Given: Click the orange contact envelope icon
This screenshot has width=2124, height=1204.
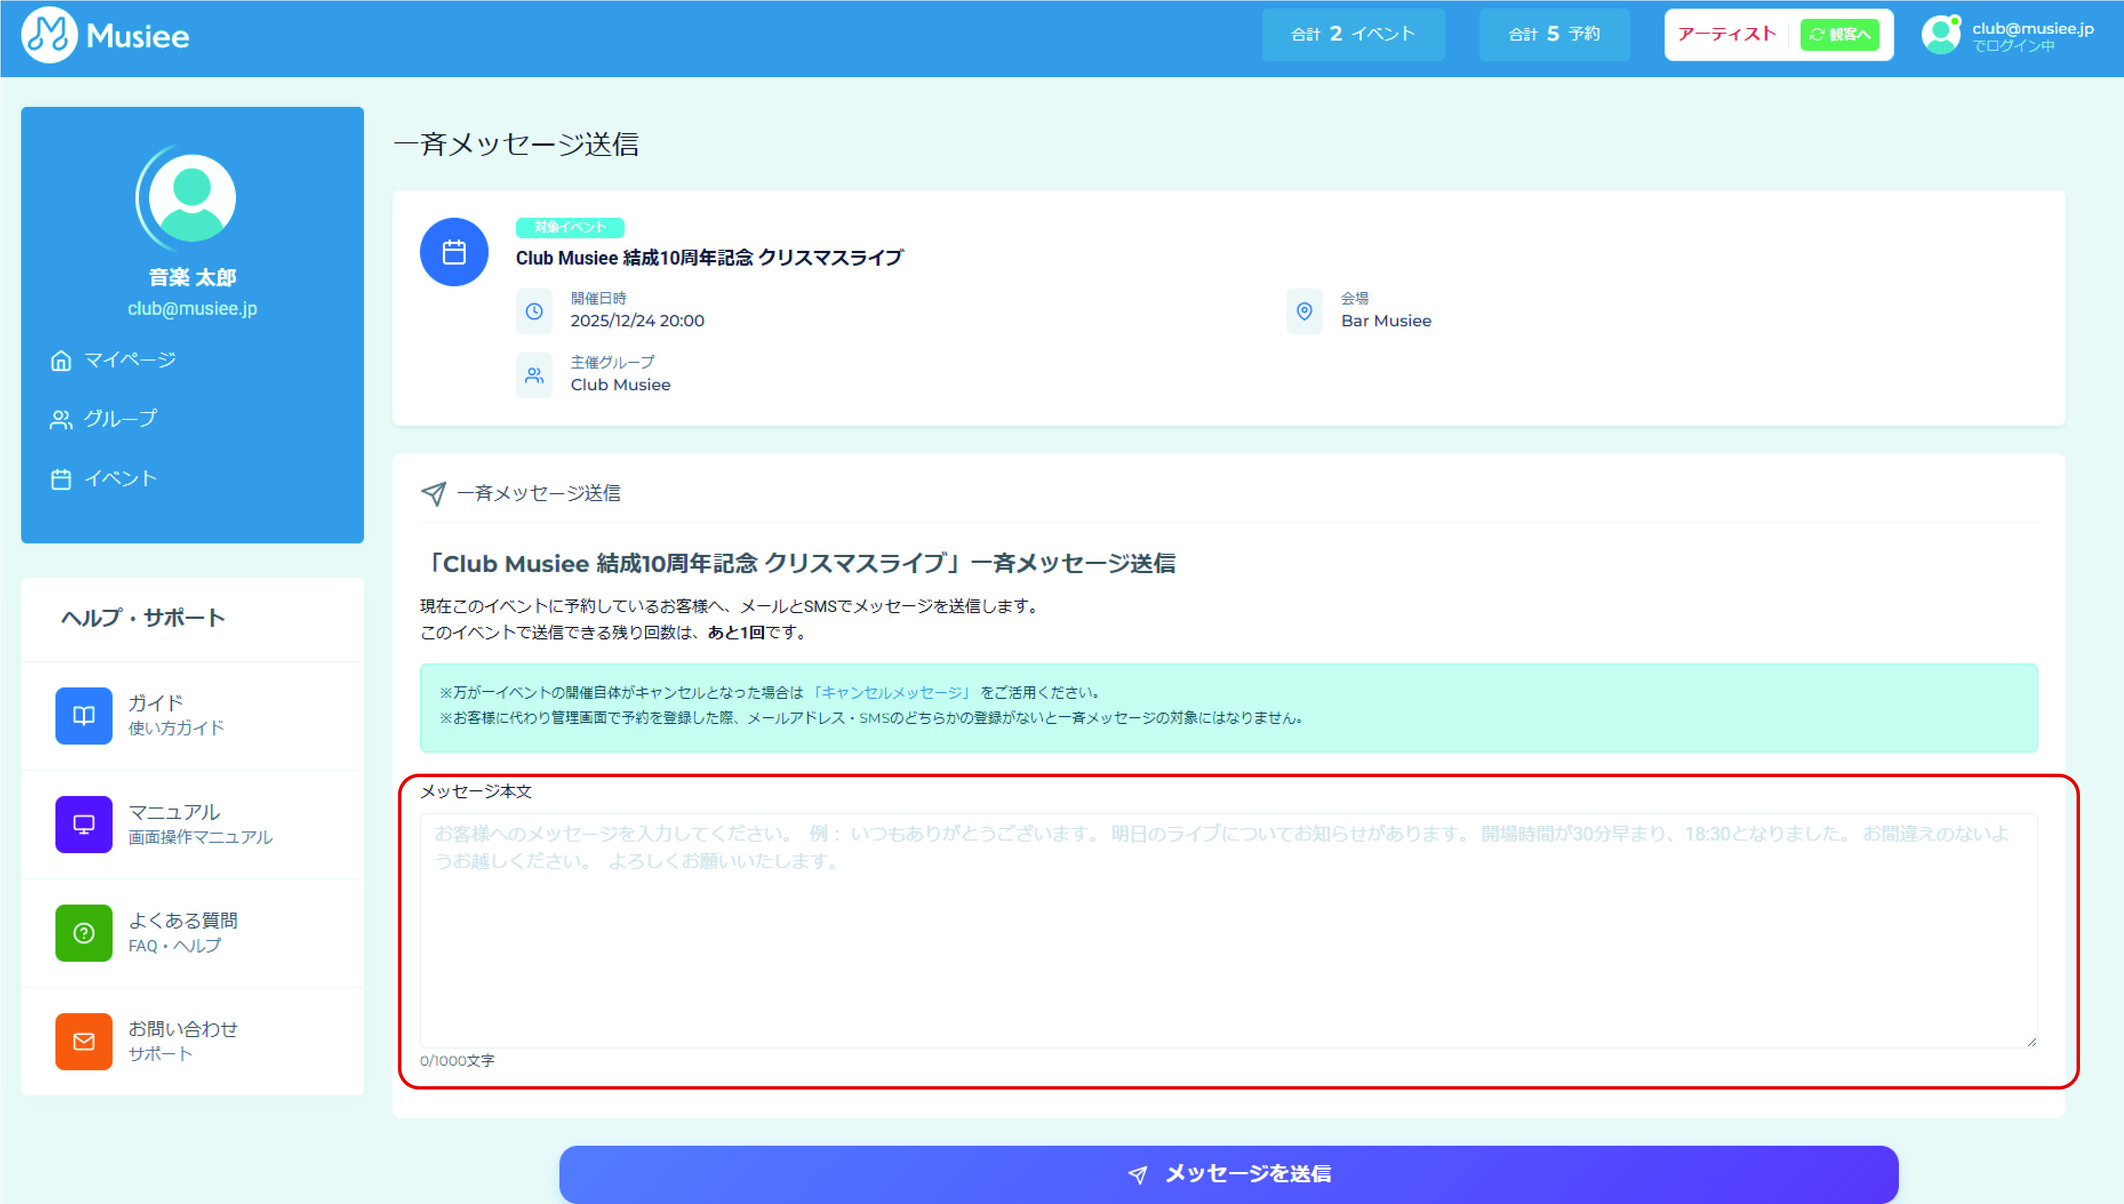Looking at the screenshot, I should pos(83,1040).
